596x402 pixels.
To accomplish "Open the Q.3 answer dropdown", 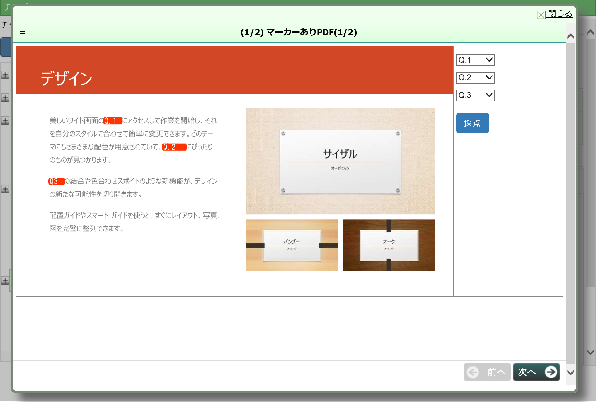I will pos(475,95).
